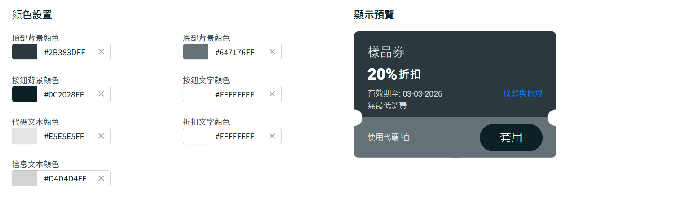The width and height of the screenshot is (694, 208).
Task: Clear the 頂部背景顏色 color value
Action: 101,52
